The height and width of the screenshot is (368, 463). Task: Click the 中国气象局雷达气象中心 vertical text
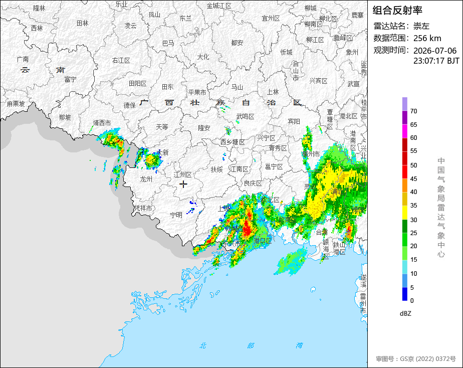pyautogui.click(x=441, y=208)
